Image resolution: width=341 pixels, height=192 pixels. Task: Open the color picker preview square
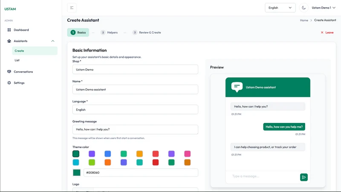(x=77, y=173)
